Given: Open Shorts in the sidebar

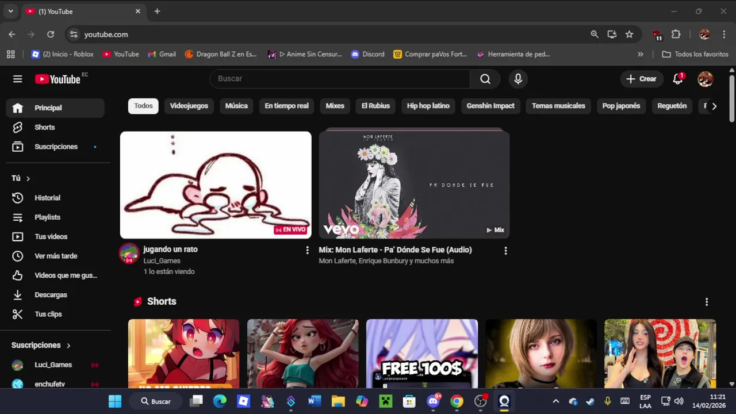Looking at the screenshot, I should (x=55, y=127).
